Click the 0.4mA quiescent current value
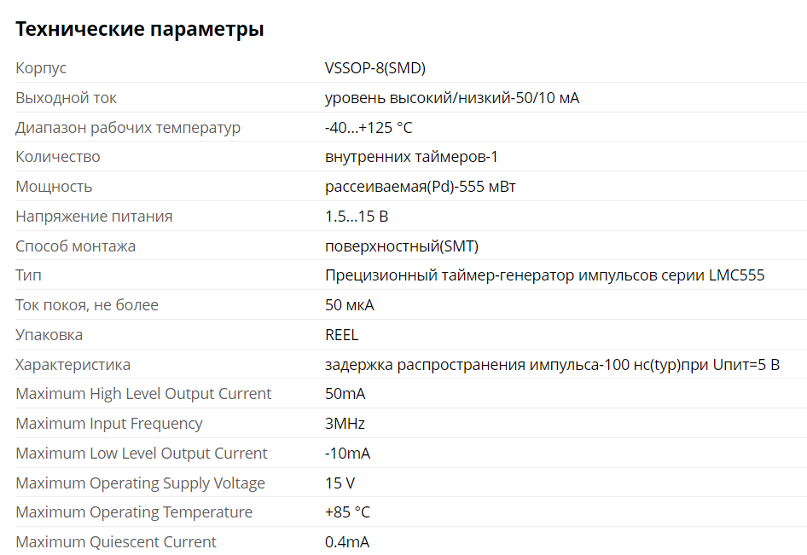The width and height of the screenshot is (807, 555). pyautogui.click(x=347, y=542)
